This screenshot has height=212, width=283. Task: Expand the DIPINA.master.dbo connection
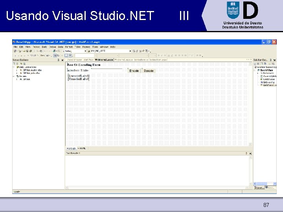click(17, 70)
